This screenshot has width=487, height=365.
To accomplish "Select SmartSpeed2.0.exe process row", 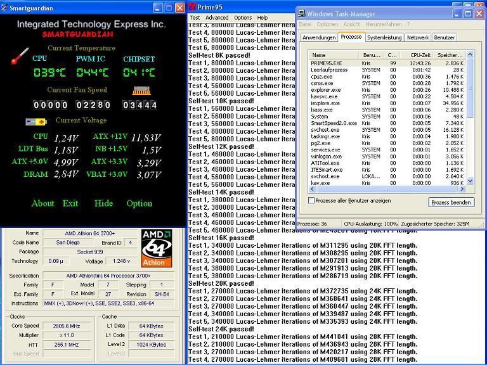I will pyautogui.click(x=387, y=123).
